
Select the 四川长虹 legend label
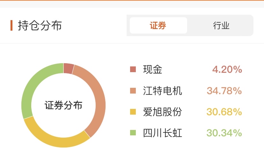163,133
